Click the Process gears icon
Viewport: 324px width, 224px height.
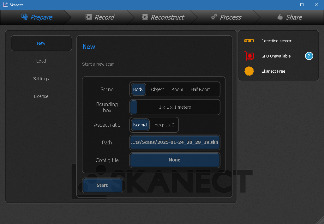214,17
